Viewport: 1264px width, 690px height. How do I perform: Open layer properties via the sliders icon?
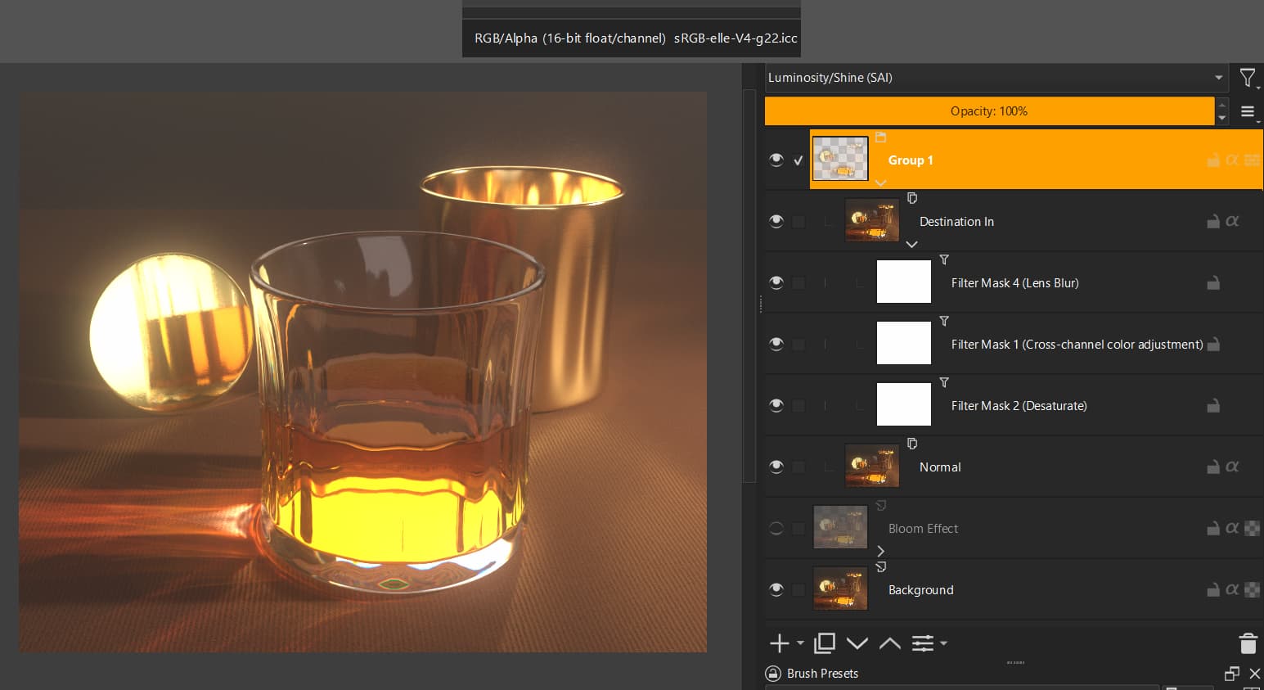[x=923, y=643]
